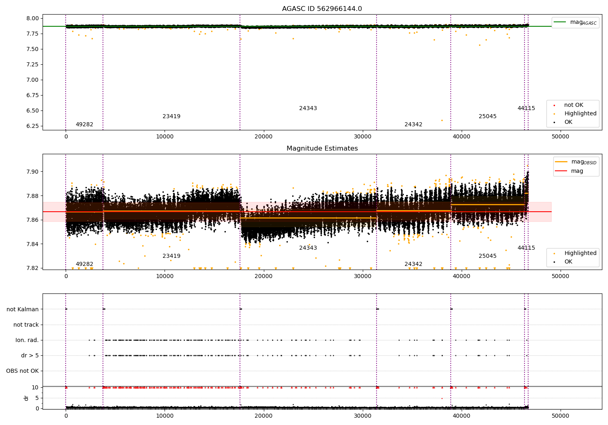Screen dimensions: 608x425
Task: Select the red 'mag' legend entry
Action: click(569, 171)
